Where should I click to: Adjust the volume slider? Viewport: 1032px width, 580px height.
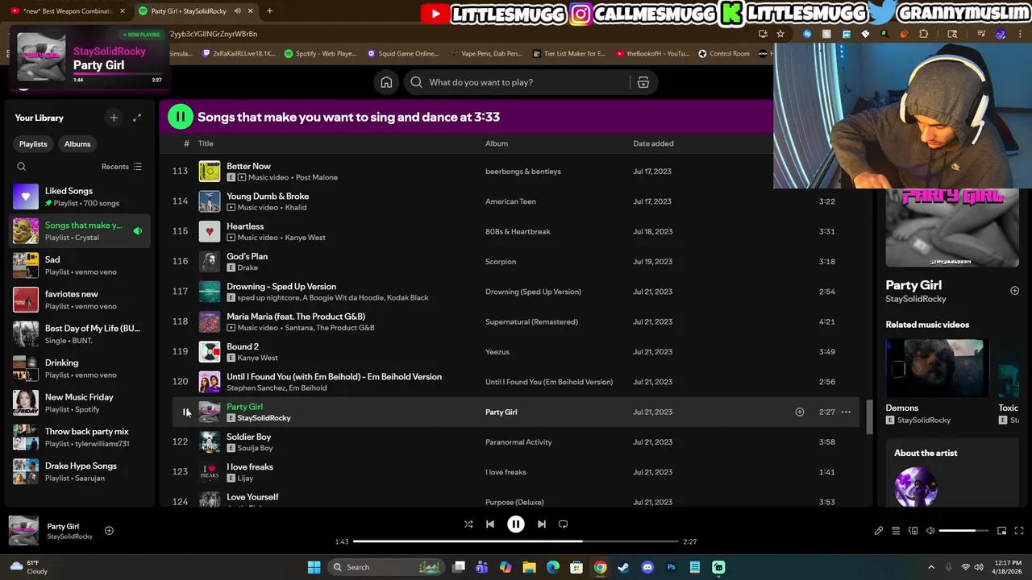(963, 531)
